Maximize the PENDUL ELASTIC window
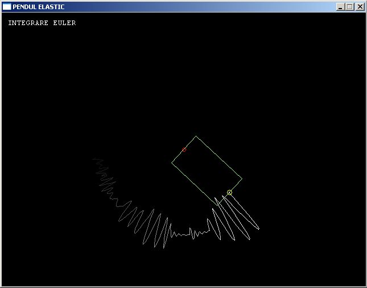This screenshot has height=288, width=367. click(350, 7)
